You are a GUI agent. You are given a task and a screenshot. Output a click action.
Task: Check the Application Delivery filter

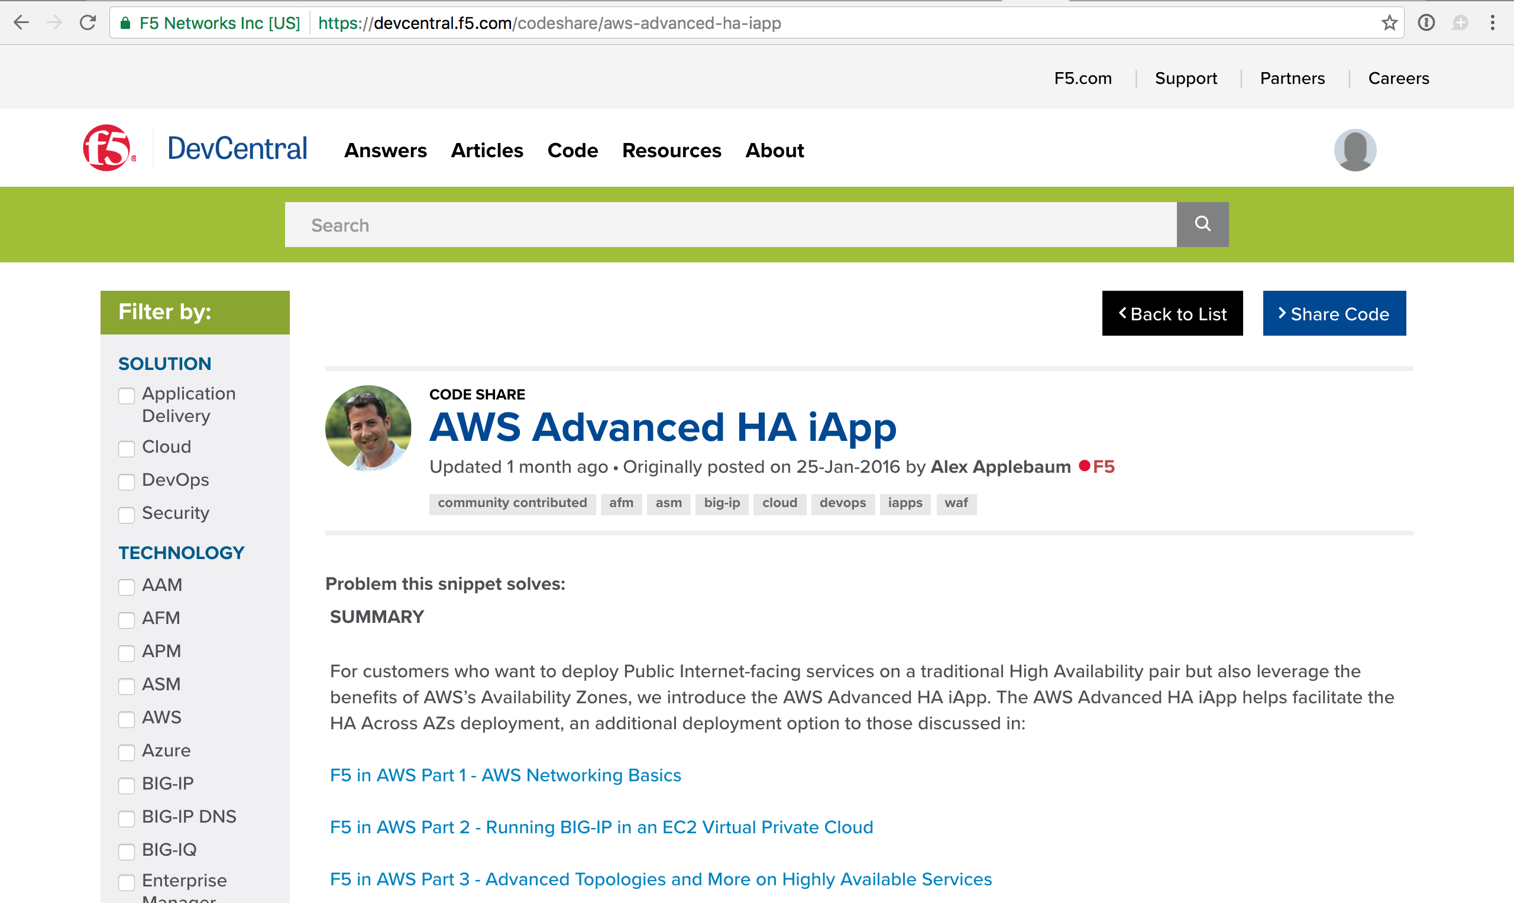[x=127, y=395]
